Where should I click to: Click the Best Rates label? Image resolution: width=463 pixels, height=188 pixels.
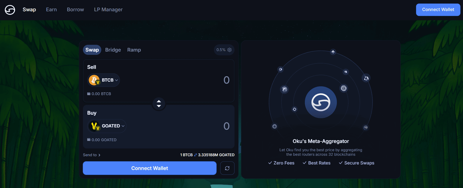tap(317, 163)
